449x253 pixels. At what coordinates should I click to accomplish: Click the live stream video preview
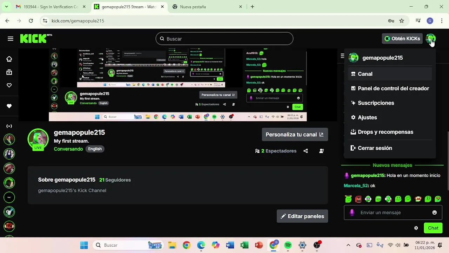tap(177, 85)
